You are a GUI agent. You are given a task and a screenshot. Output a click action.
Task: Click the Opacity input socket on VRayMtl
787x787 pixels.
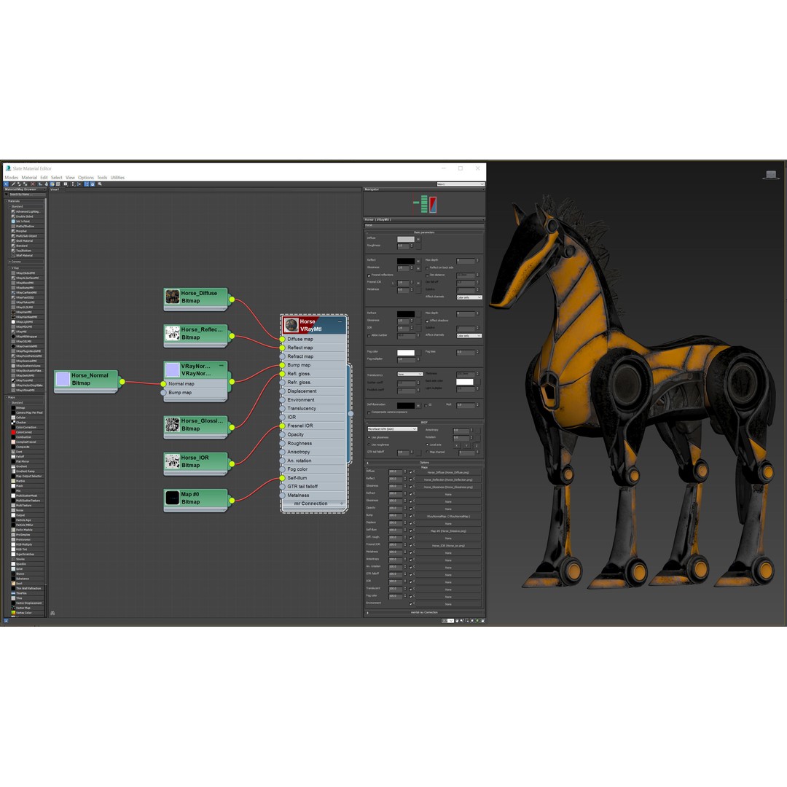(283, 434)
